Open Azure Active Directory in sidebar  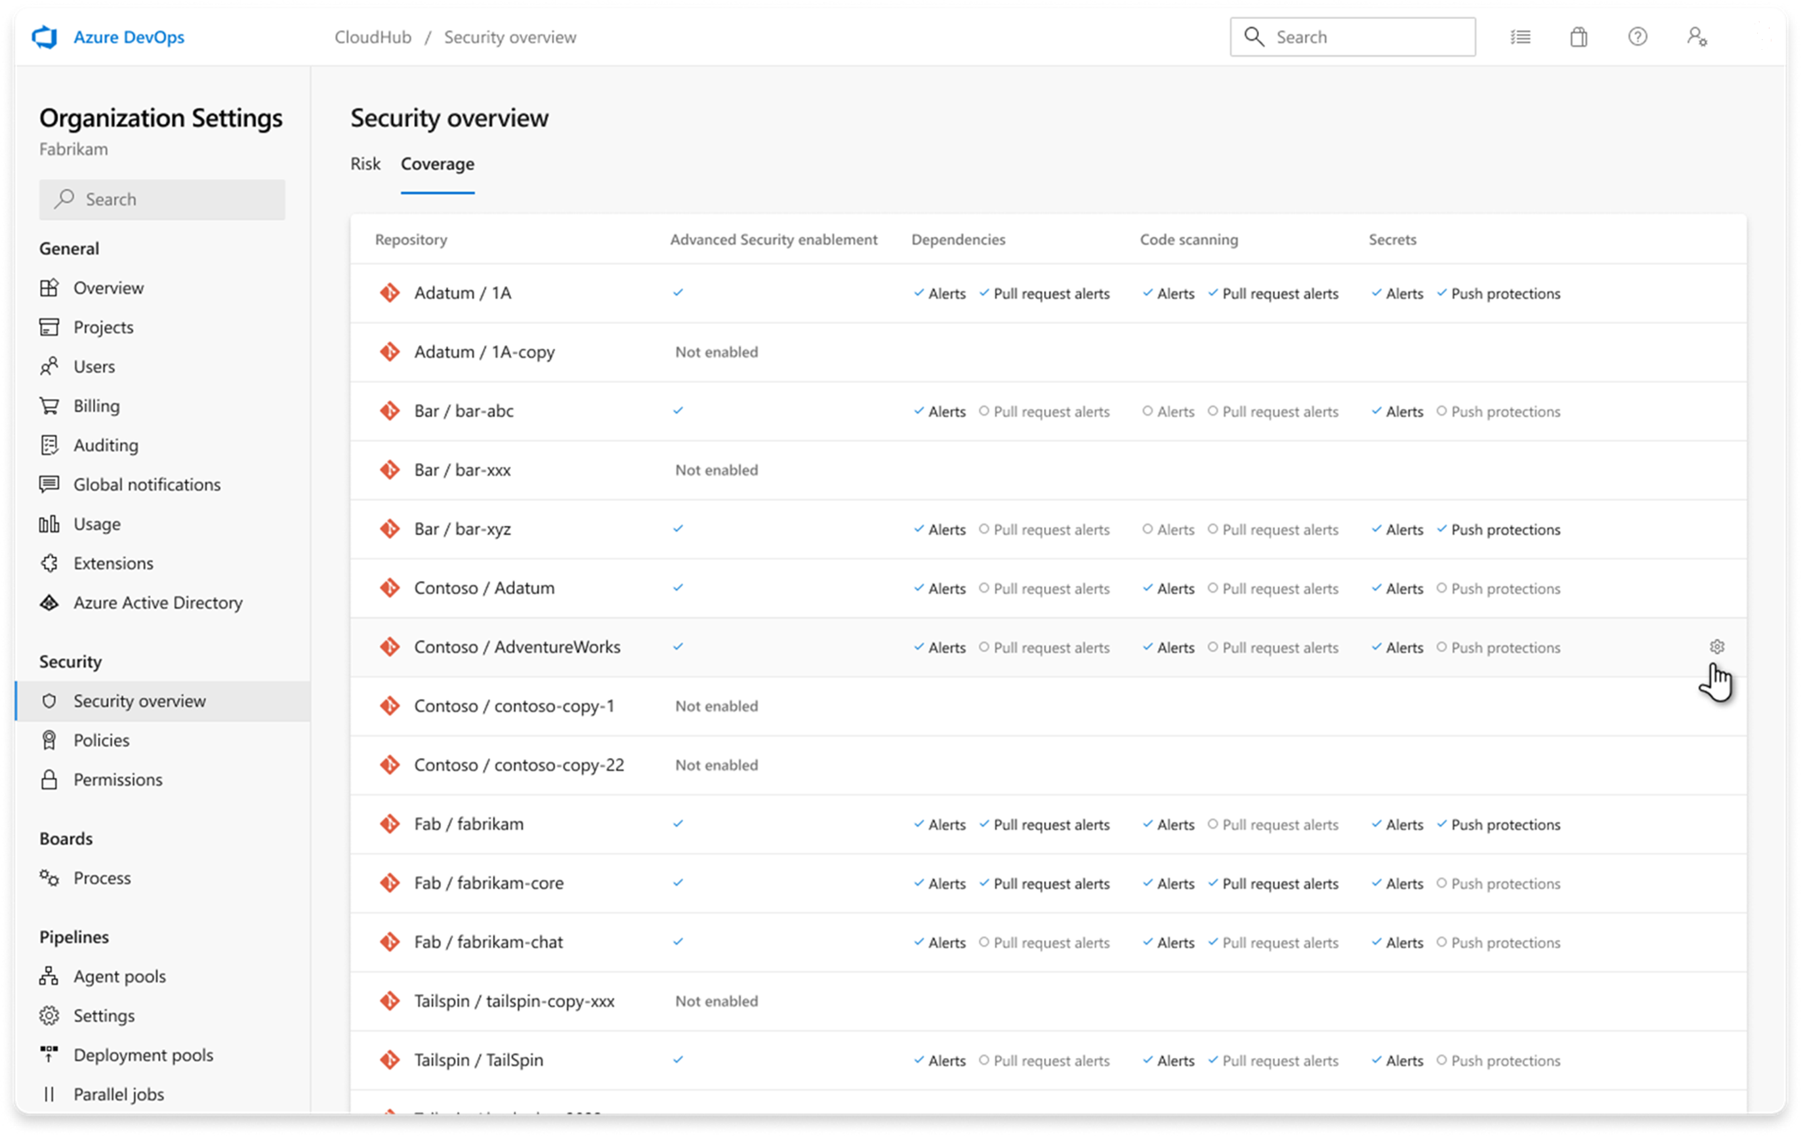[157, 602]
